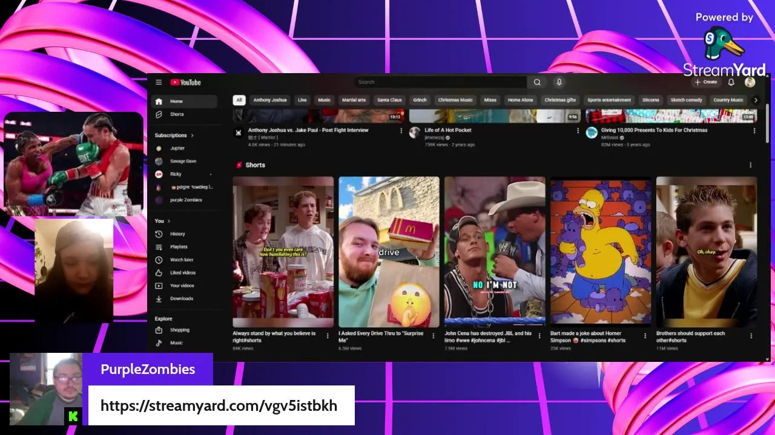Select the Live chip
The height and width of the screenshot is (435, 775).
coord(302,100)
